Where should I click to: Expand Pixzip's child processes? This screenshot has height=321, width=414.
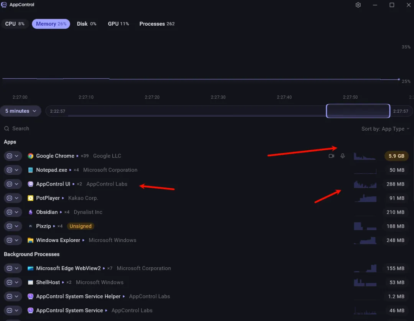pyautogui.click(x=54, y=226)
